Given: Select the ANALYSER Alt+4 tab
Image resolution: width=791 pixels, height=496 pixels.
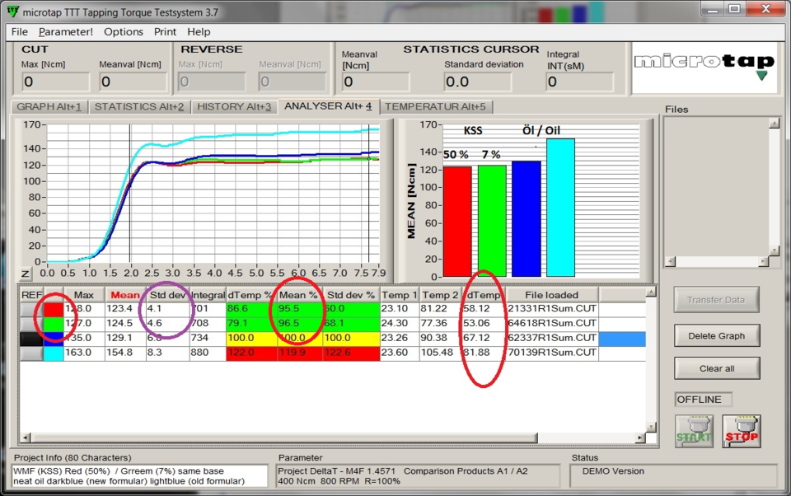Looking at the screenshot, I should point(328,106).
